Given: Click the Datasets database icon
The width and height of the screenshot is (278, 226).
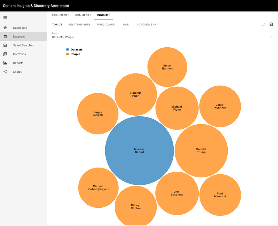Looking at the screenshot, I should pos(5,36).
